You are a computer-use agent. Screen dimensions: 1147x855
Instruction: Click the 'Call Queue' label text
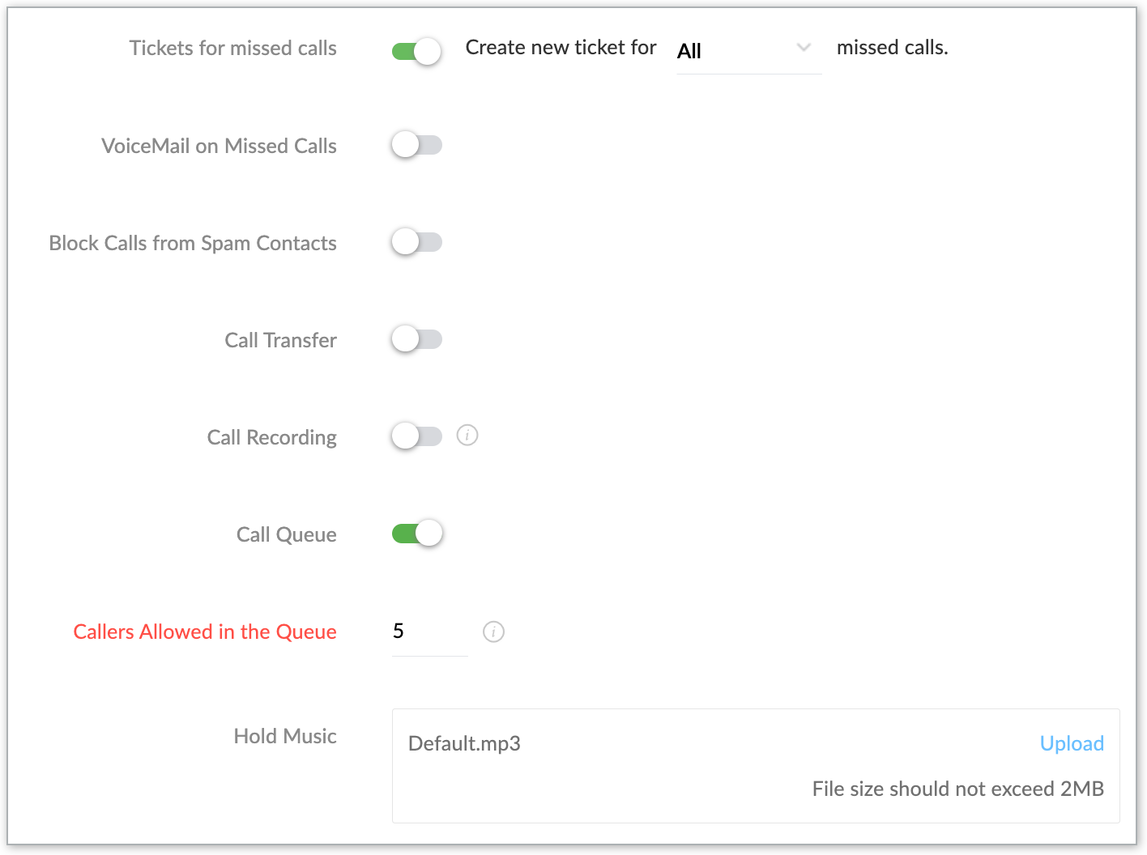pyautogui.click(x=286, y=534)
